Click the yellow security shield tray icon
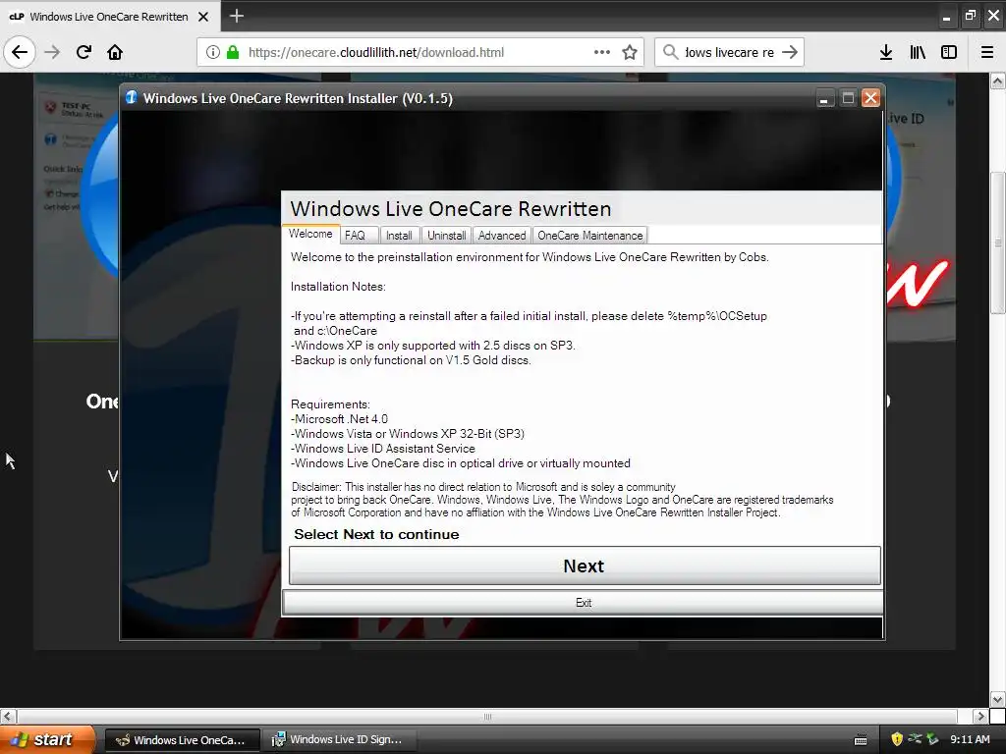 [x=897, y=739]
